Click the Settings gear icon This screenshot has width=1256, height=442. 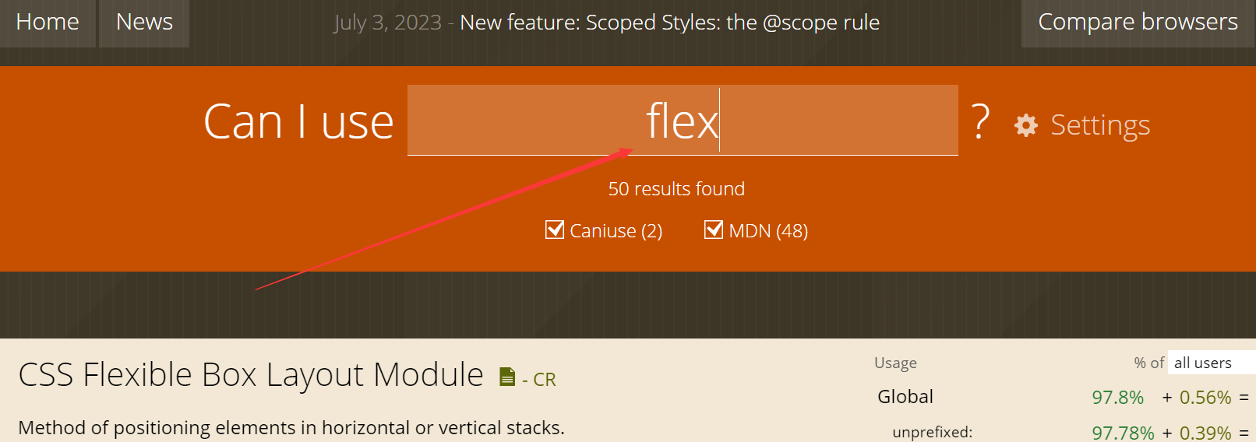coord(1026,125)
